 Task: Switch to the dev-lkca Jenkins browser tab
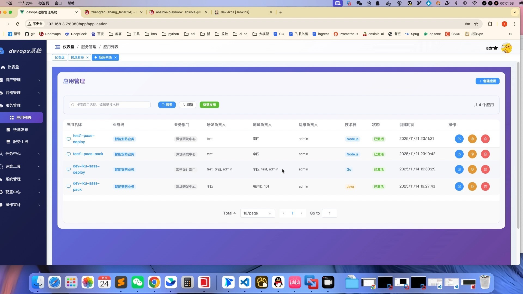point(235,12)
